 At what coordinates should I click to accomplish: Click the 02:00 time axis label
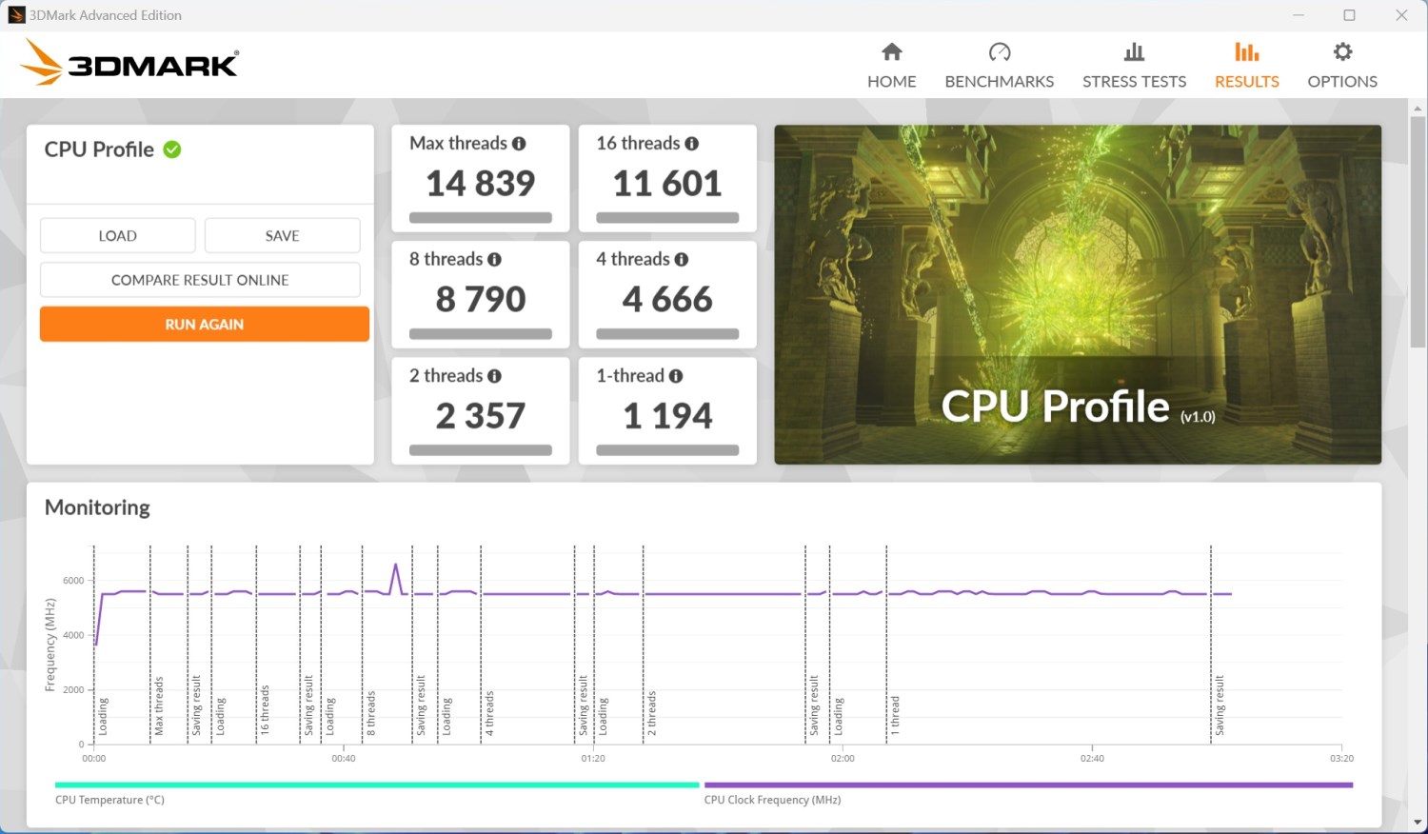[843, 759]
